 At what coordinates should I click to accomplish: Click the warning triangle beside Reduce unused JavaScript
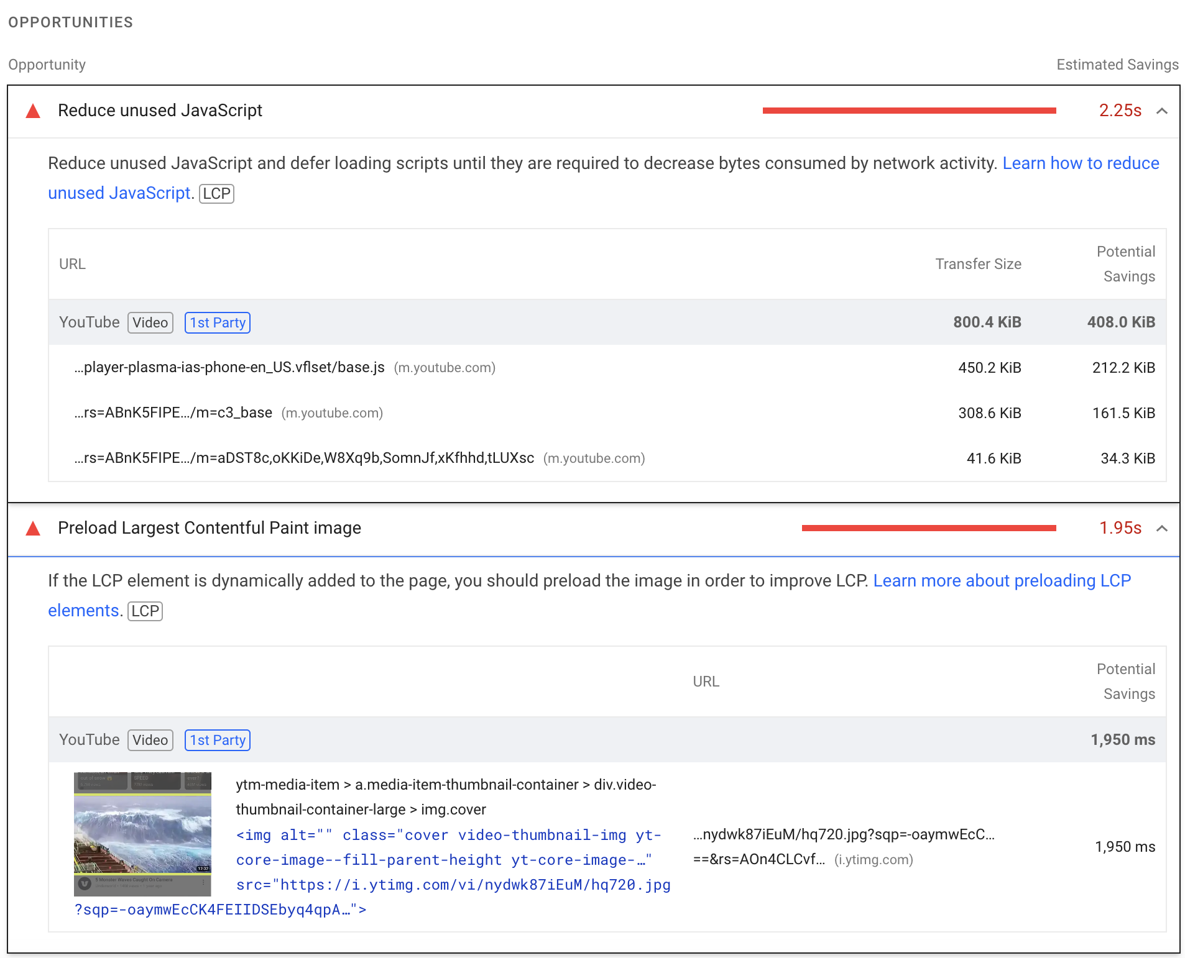coord(32,111)
